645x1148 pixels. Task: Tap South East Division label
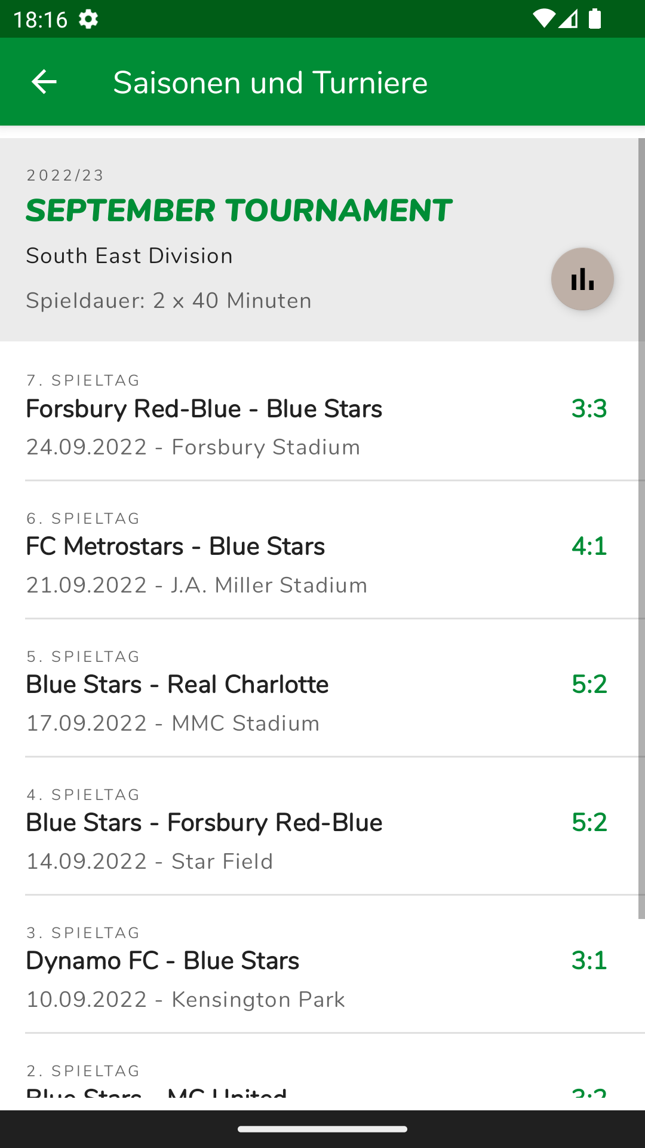pyautogui.click(x=130, y=256)
